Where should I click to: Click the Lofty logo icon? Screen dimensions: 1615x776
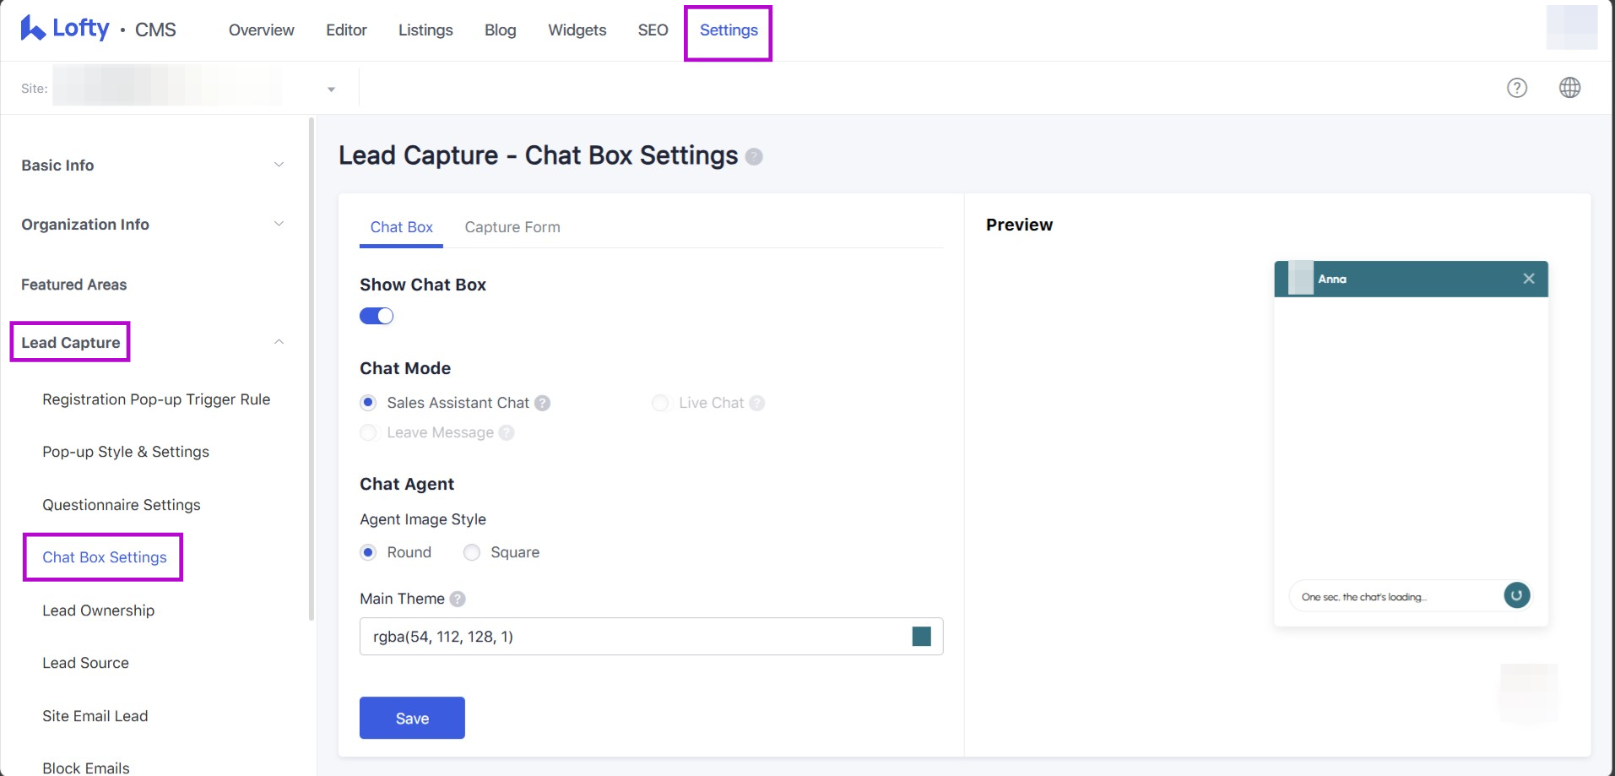33,29
